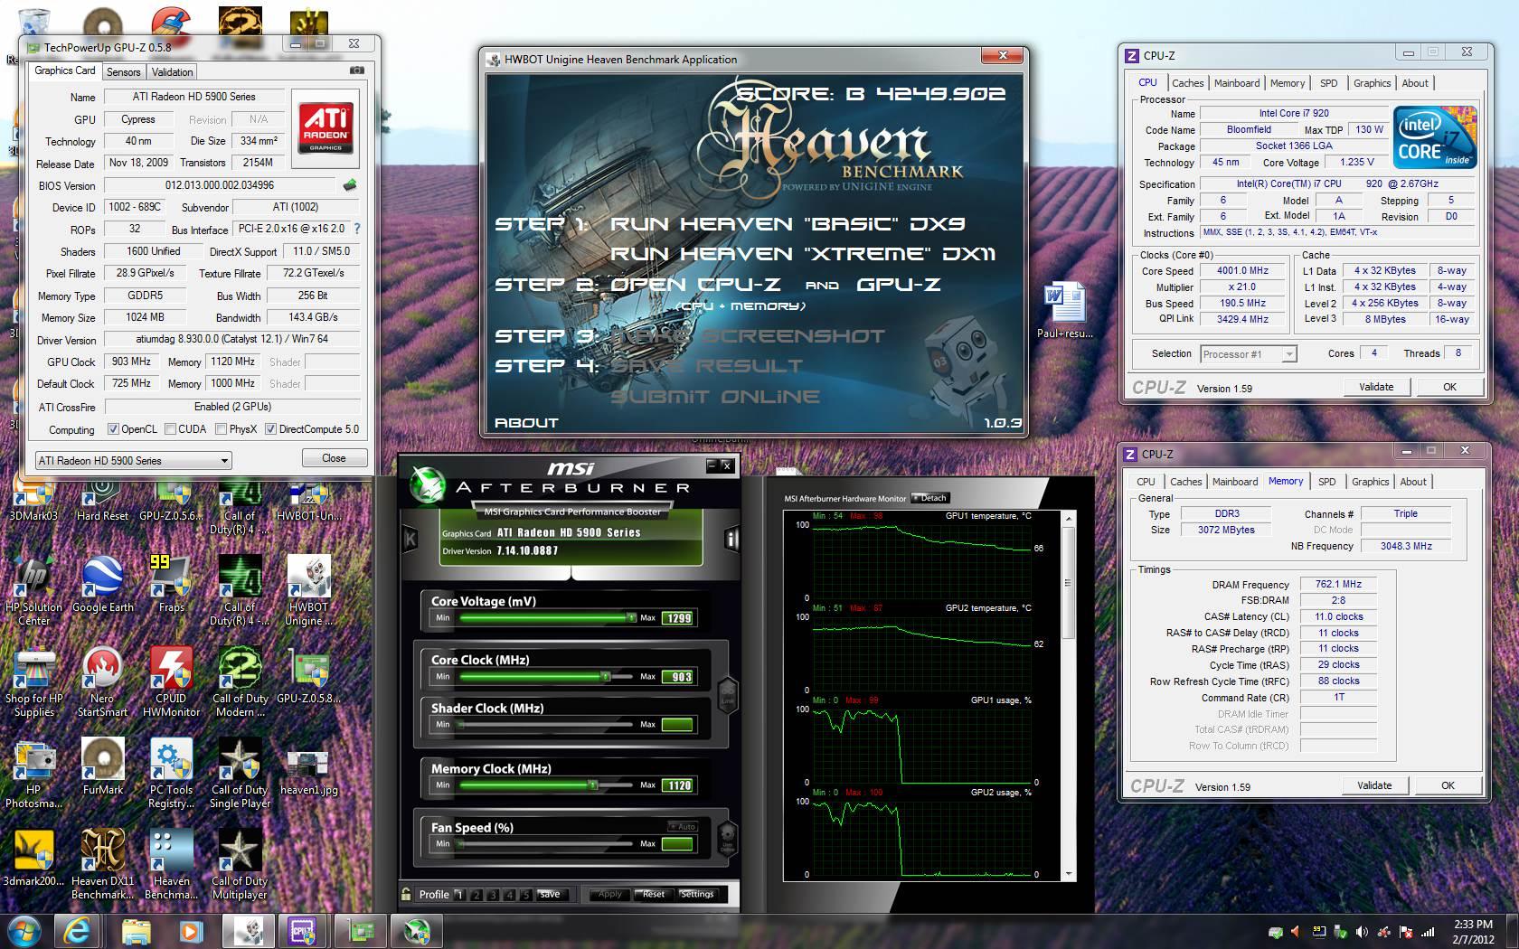Click the Detach button on hardware monitor
The height and width of the screenshot is (949, 1519).
(x=930, y=498)
